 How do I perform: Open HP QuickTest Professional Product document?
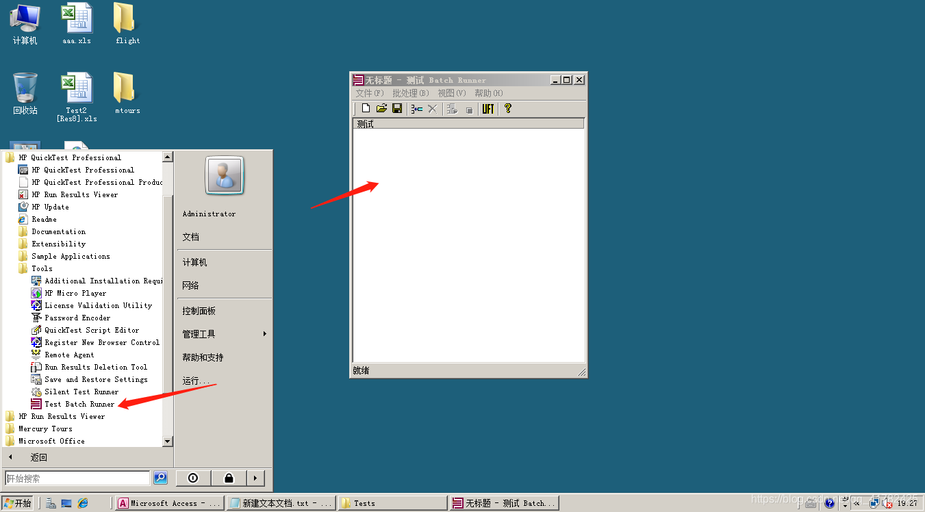click(90, 182)
